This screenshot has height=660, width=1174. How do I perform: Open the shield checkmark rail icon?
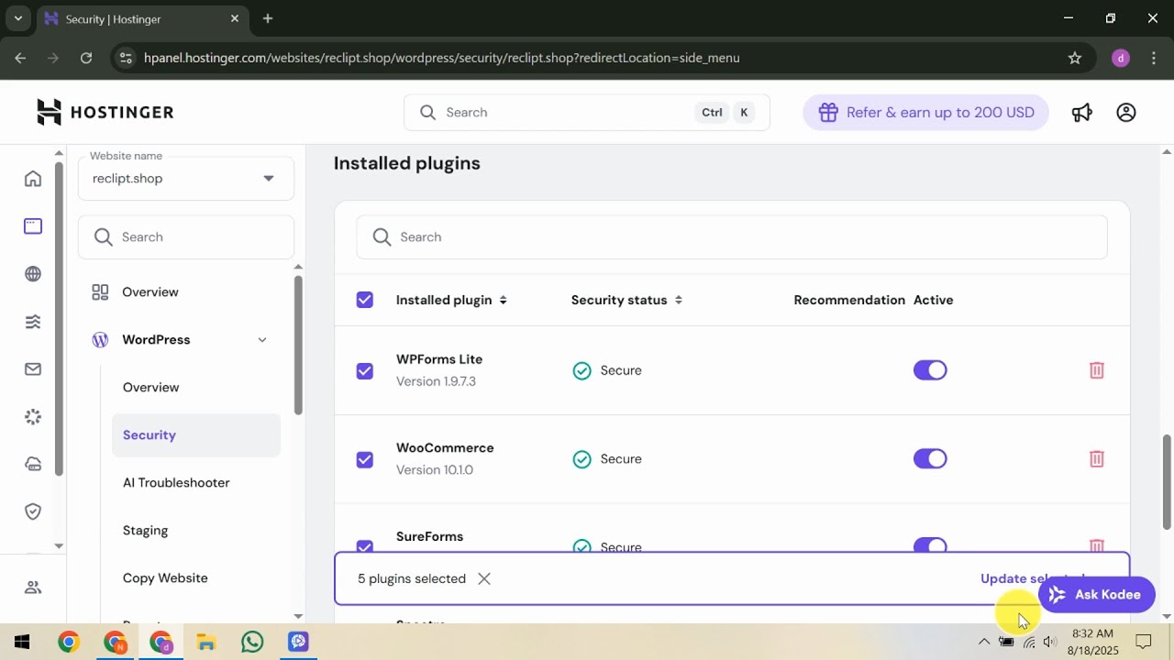point(33,511)
